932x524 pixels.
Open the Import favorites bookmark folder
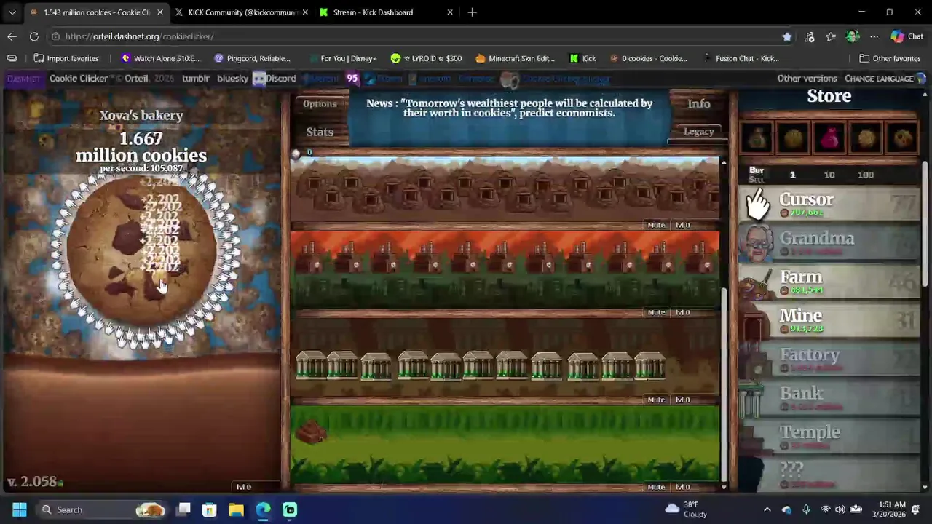[66, 58]
